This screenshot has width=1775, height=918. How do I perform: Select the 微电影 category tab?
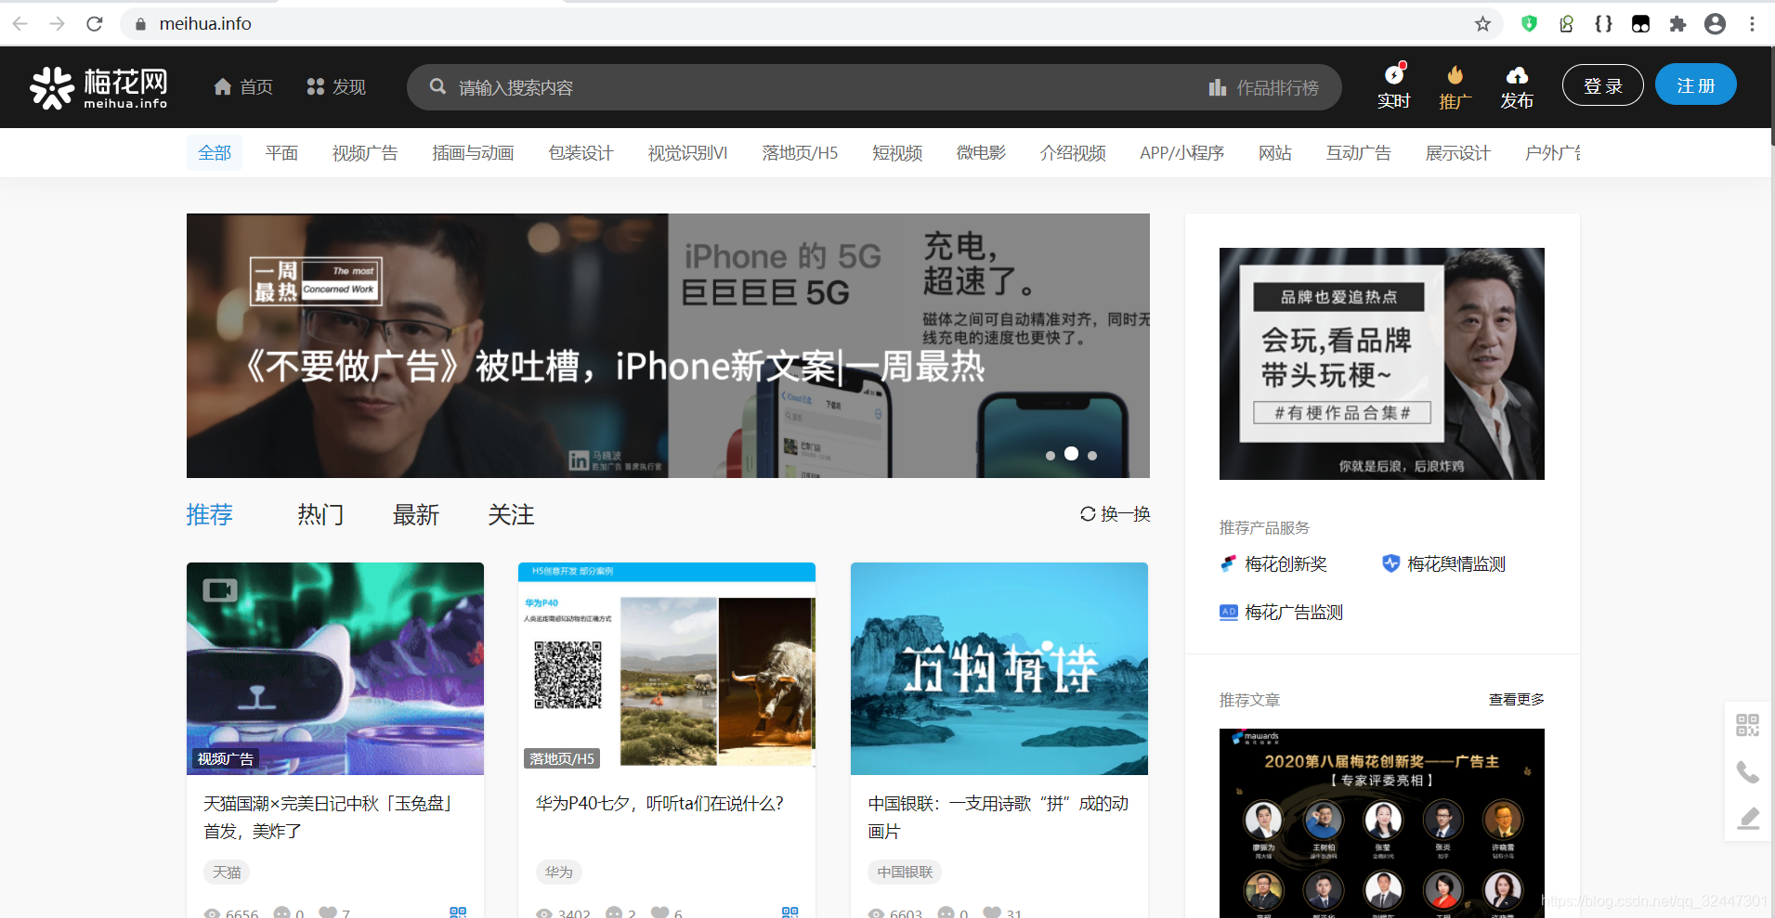tap(981, 153)
